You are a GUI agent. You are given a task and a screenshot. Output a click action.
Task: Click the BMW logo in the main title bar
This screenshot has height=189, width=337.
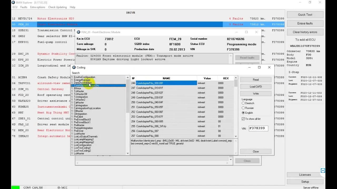click(x=13, y=2)
